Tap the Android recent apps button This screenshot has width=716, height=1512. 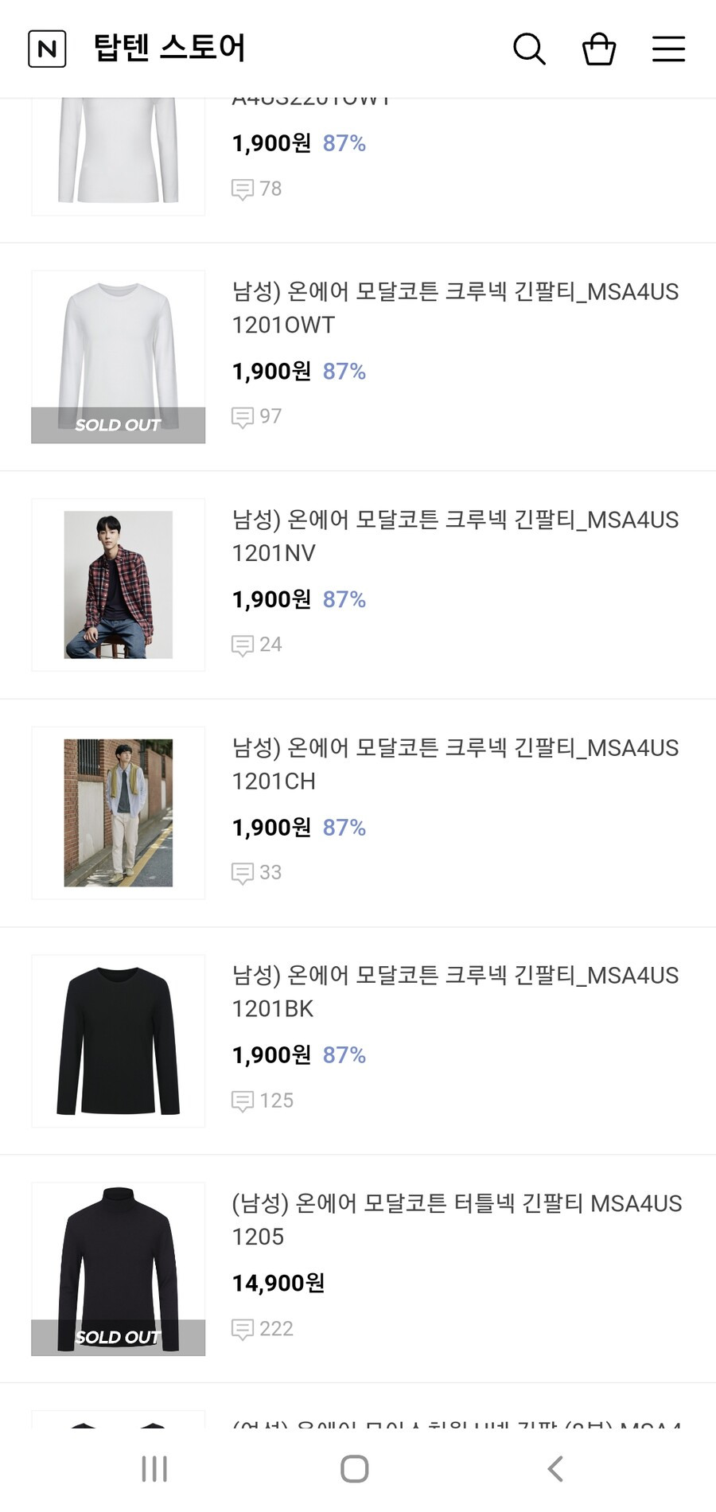pos(154,1469)
